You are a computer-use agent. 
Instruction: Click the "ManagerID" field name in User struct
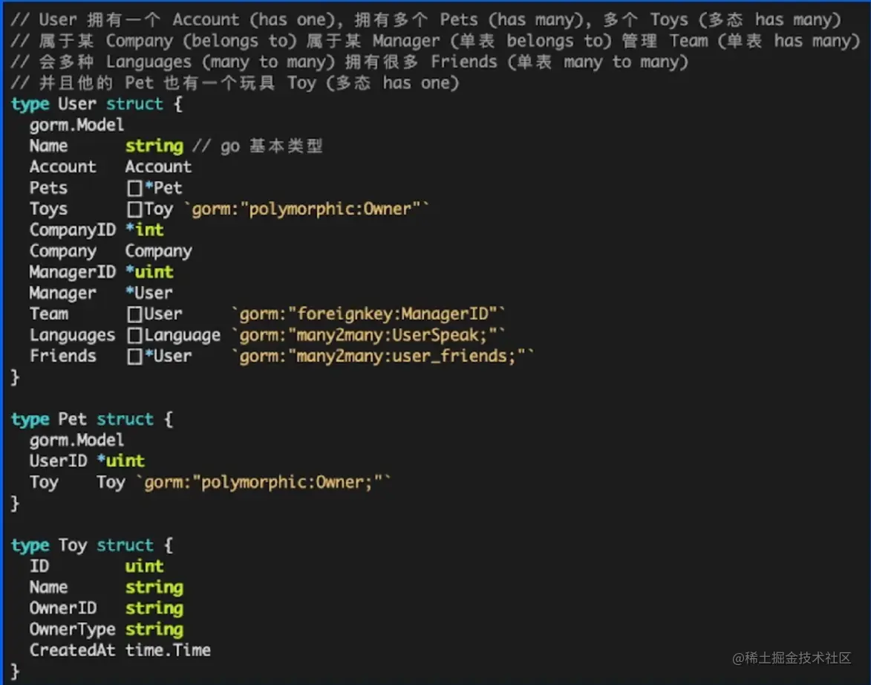coord(73,272)
